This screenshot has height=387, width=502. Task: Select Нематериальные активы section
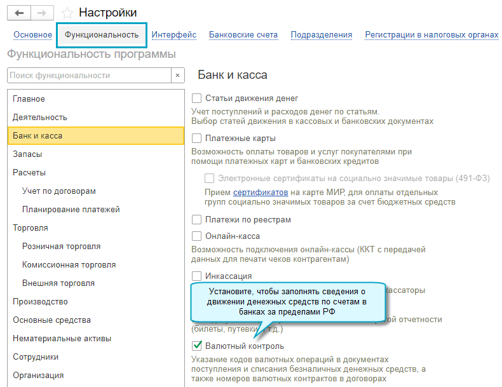click(x=96, y=338)
